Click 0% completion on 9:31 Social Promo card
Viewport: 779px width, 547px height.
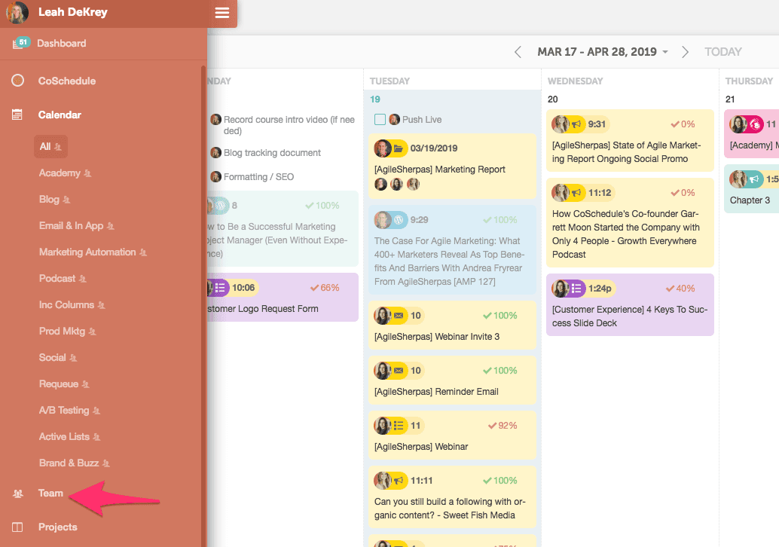(x=683, y=124)
